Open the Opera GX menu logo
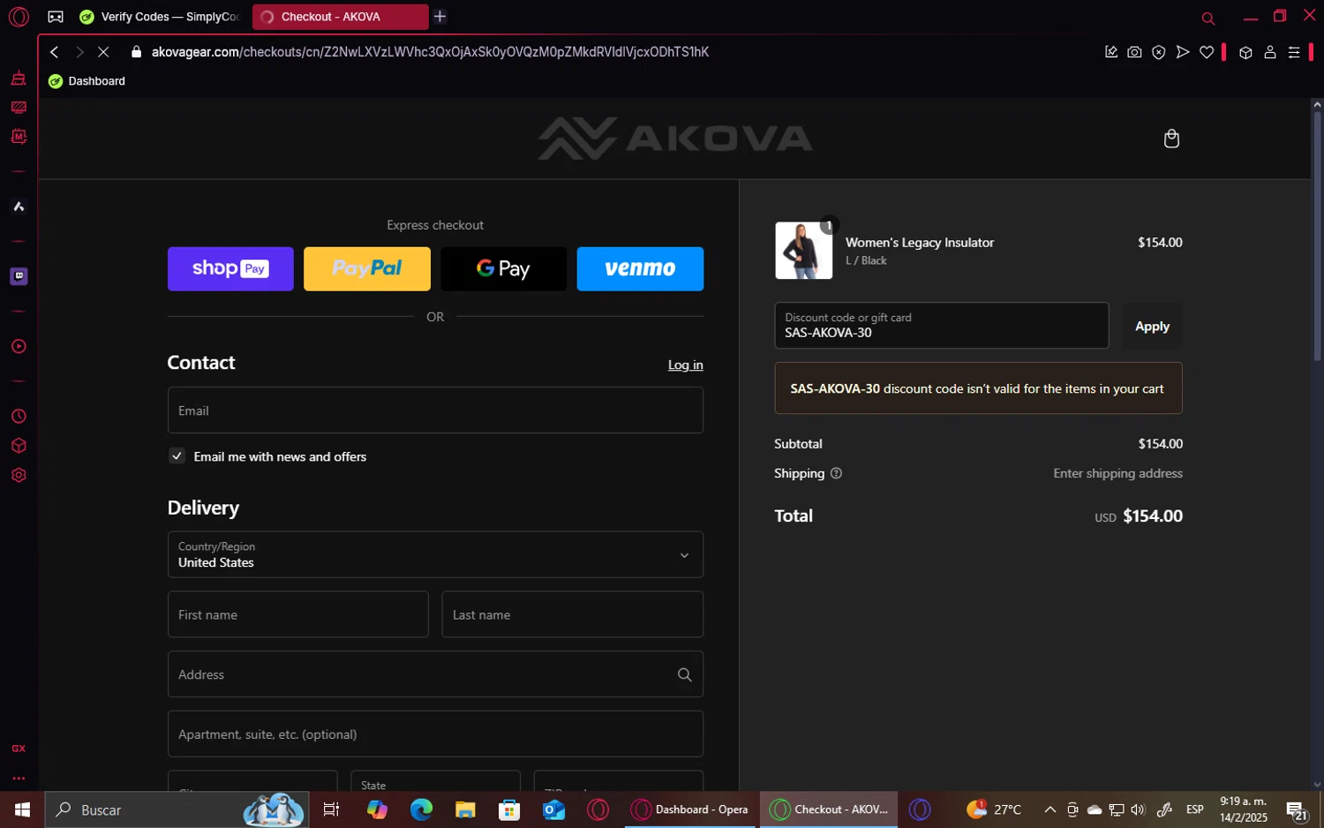Image resolution: width=1324 pixels, height=828 pixels. coord(19,17)
